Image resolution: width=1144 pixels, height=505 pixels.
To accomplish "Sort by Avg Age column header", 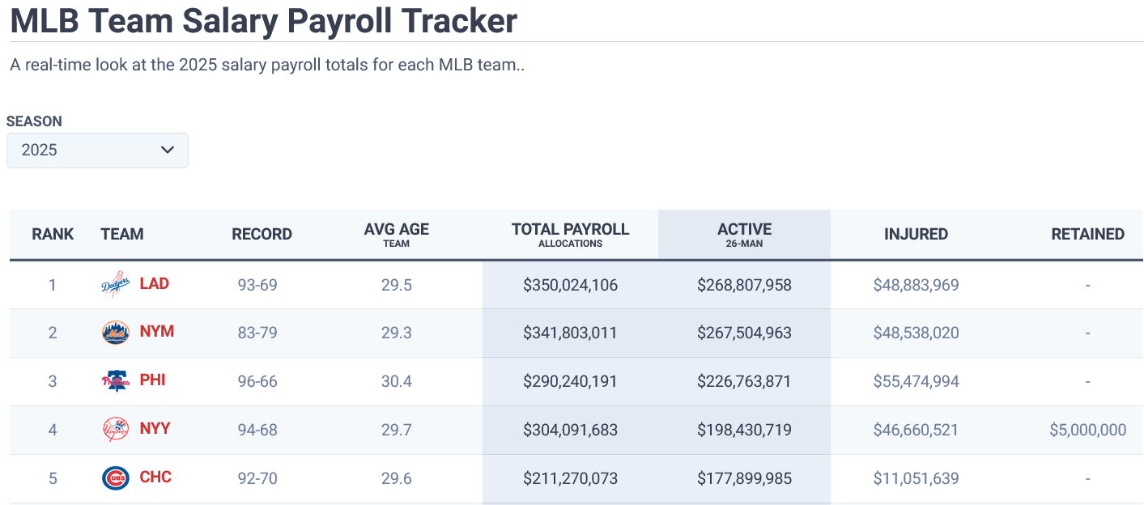I will (397, 235).
